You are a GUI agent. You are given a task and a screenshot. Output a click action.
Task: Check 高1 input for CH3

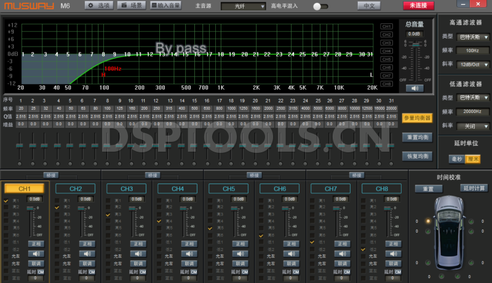[108, 200]
